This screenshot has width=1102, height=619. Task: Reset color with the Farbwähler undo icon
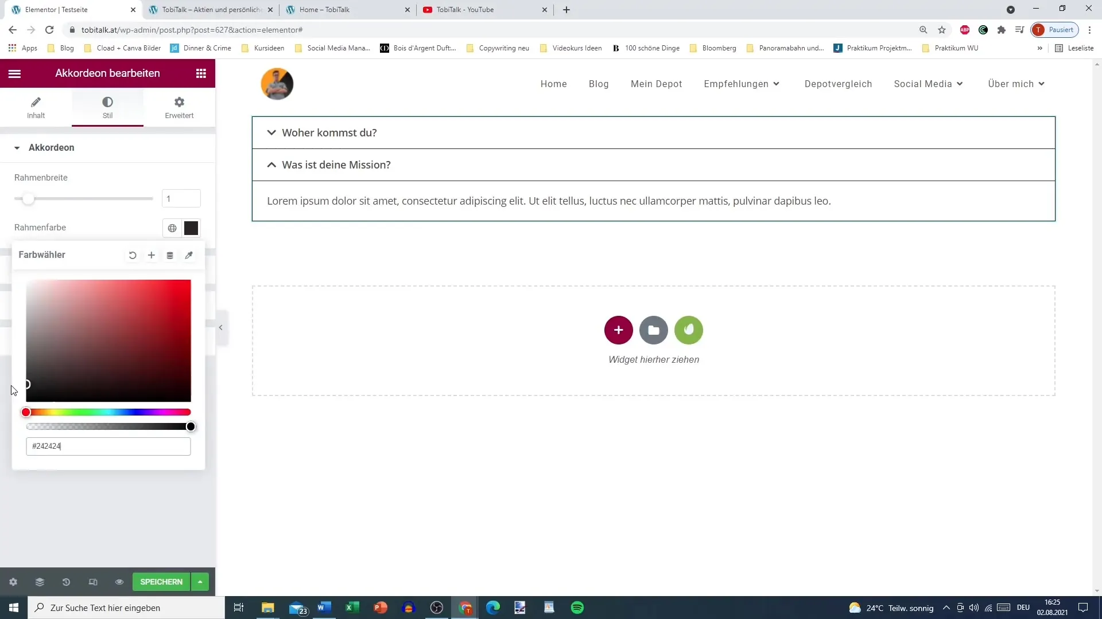133,255
